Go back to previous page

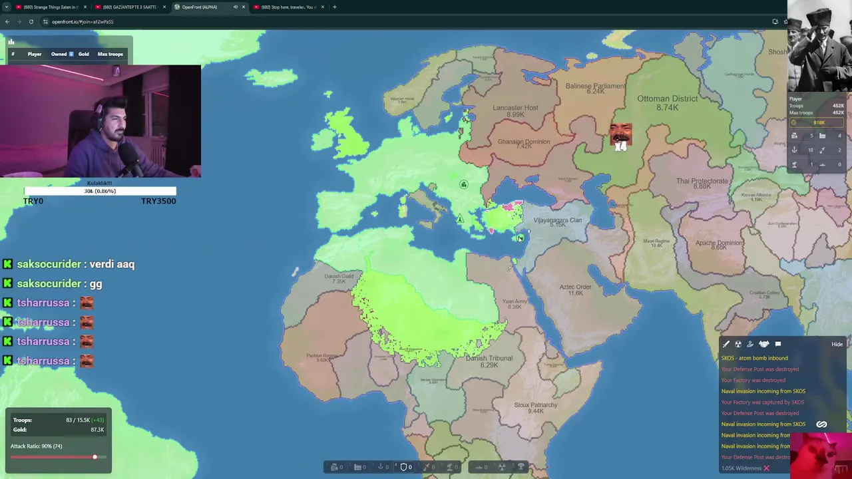[7, 21]
